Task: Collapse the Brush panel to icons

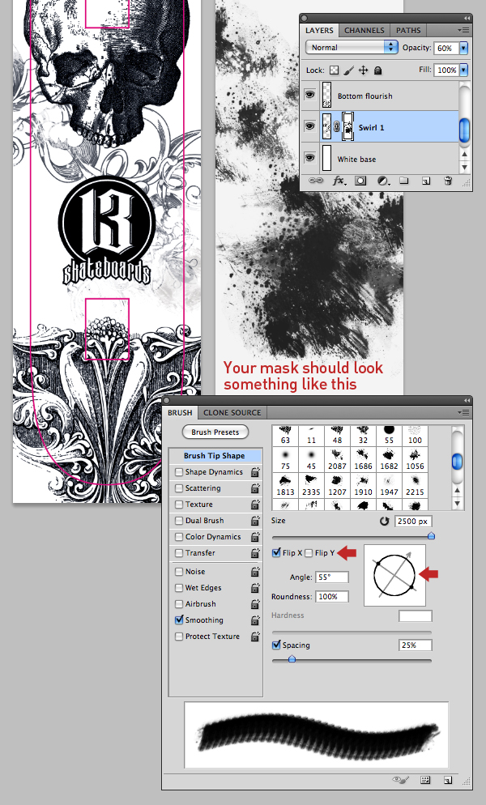Action: pyautogui.click(x=467, y=400)
